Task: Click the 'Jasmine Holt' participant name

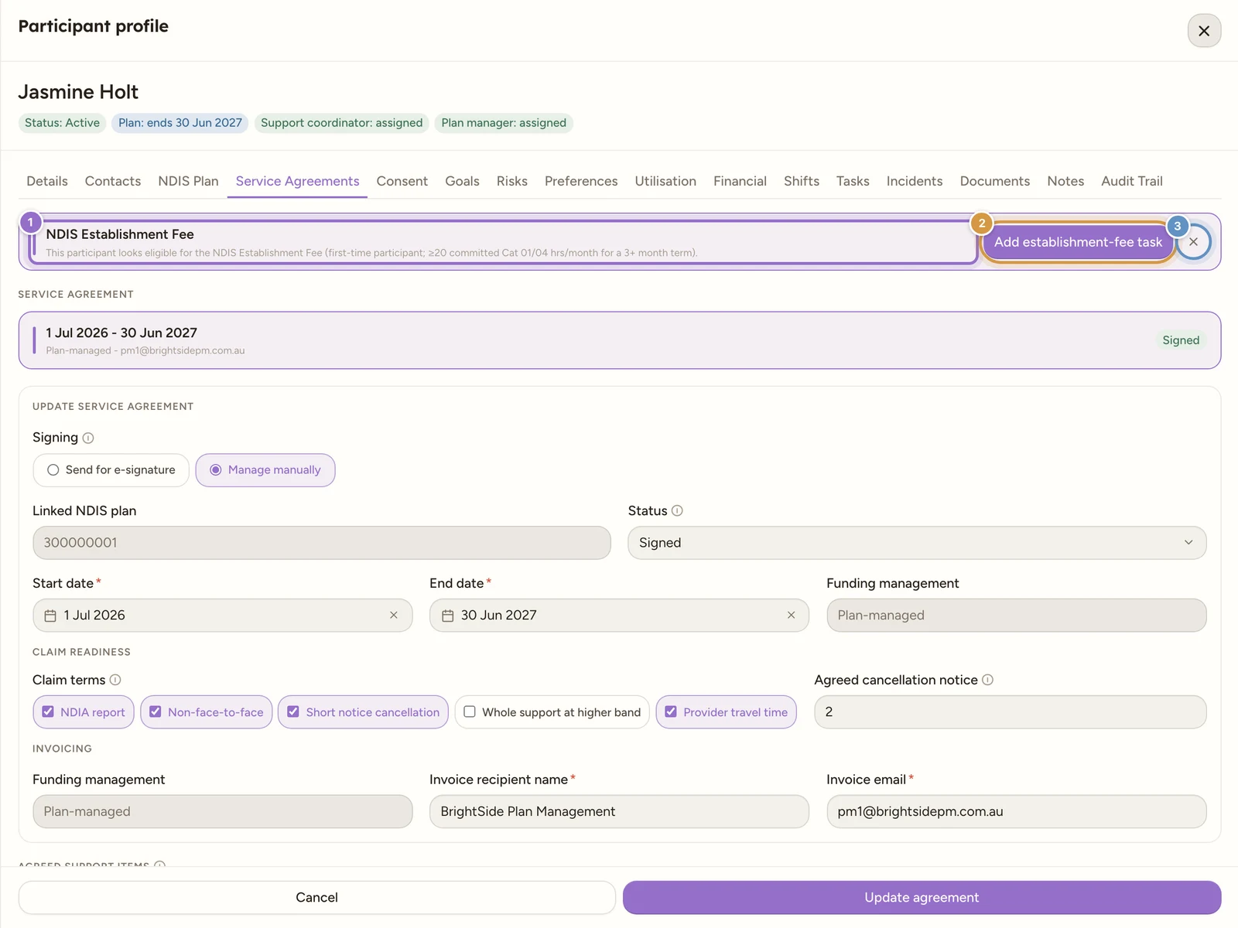Action: tap(78, 92)
